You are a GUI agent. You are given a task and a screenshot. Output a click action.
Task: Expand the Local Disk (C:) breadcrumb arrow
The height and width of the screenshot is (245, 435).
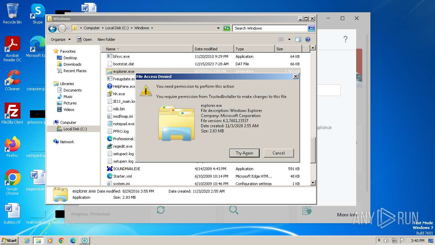pyautogui.click(x=132, y=28)
